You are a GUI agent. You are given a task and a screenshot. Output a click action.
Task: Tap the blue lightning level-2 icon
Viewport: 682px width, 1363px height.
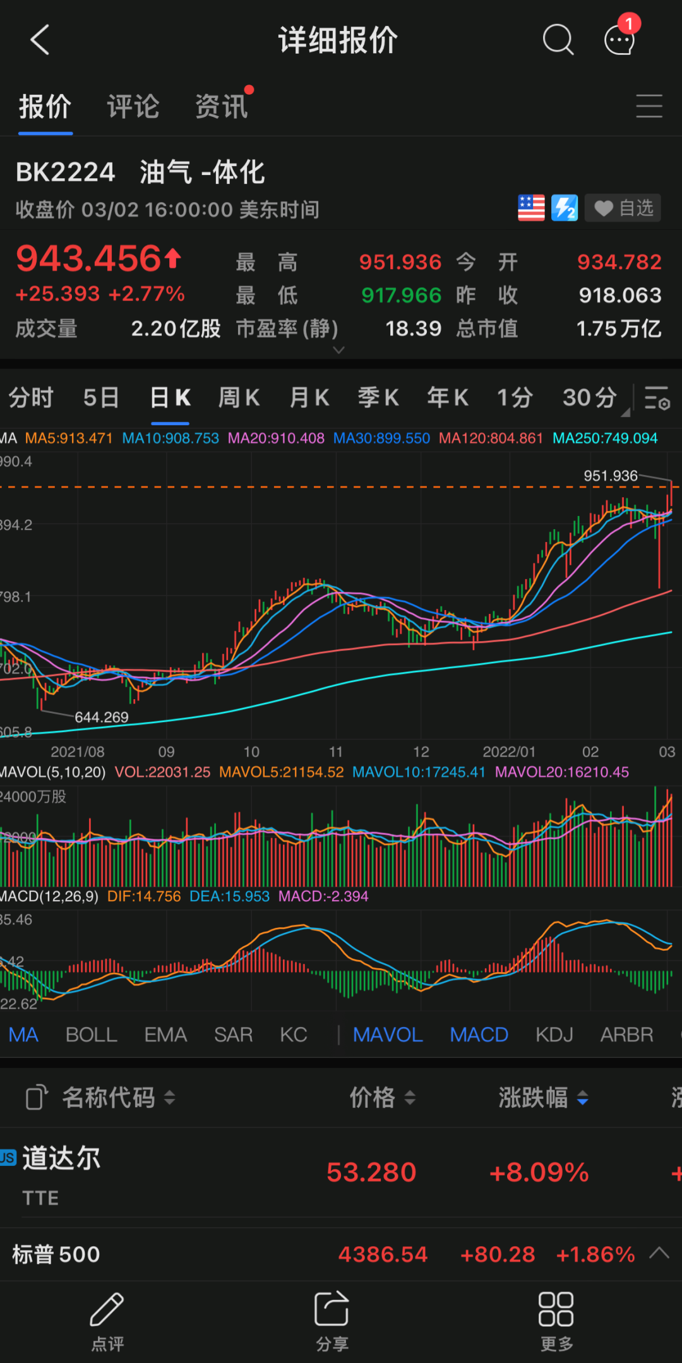point(565,208)
